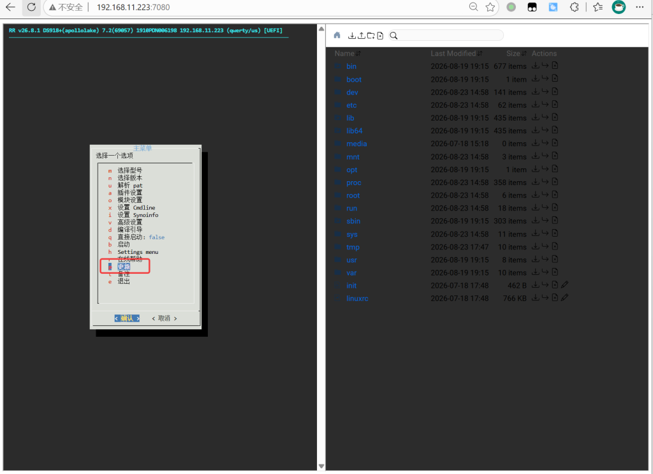Click the browser refresh button
Image resolution: width=653 pixels, height=474 pixels.
[x=31, y=7]
